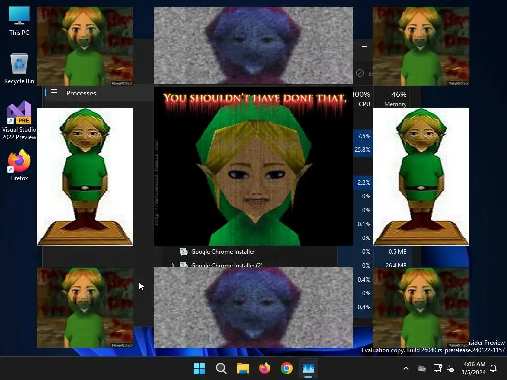
Task: Click the Google Chrome Installer (2) row name
Action: point(227,265)
